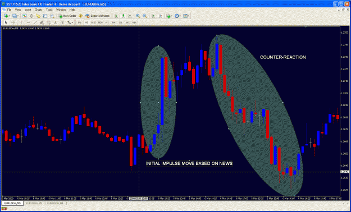The height and width of the screenshot is (212, 351).
Task: Open the Navigator star-folder icon
Action: tap(38, 16)
